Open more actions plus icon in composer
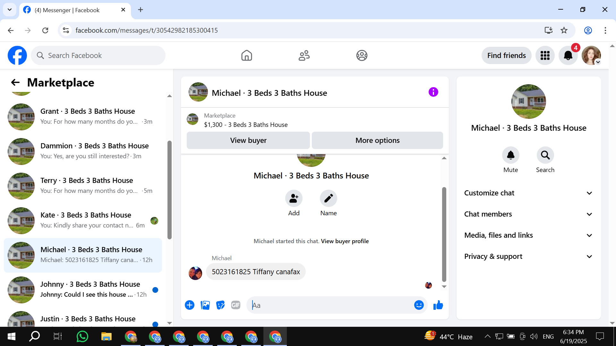The height and width of the screenshot is (346, 616). (x=190, y=305)
